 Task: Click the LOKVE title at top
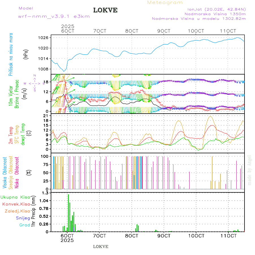pos(105,10)
